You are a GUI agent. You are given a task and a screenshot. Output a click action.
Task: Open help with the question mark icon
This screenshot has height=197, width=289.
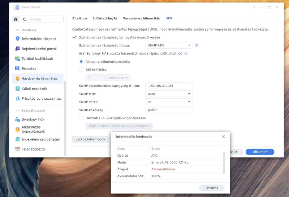pos(254,7)
